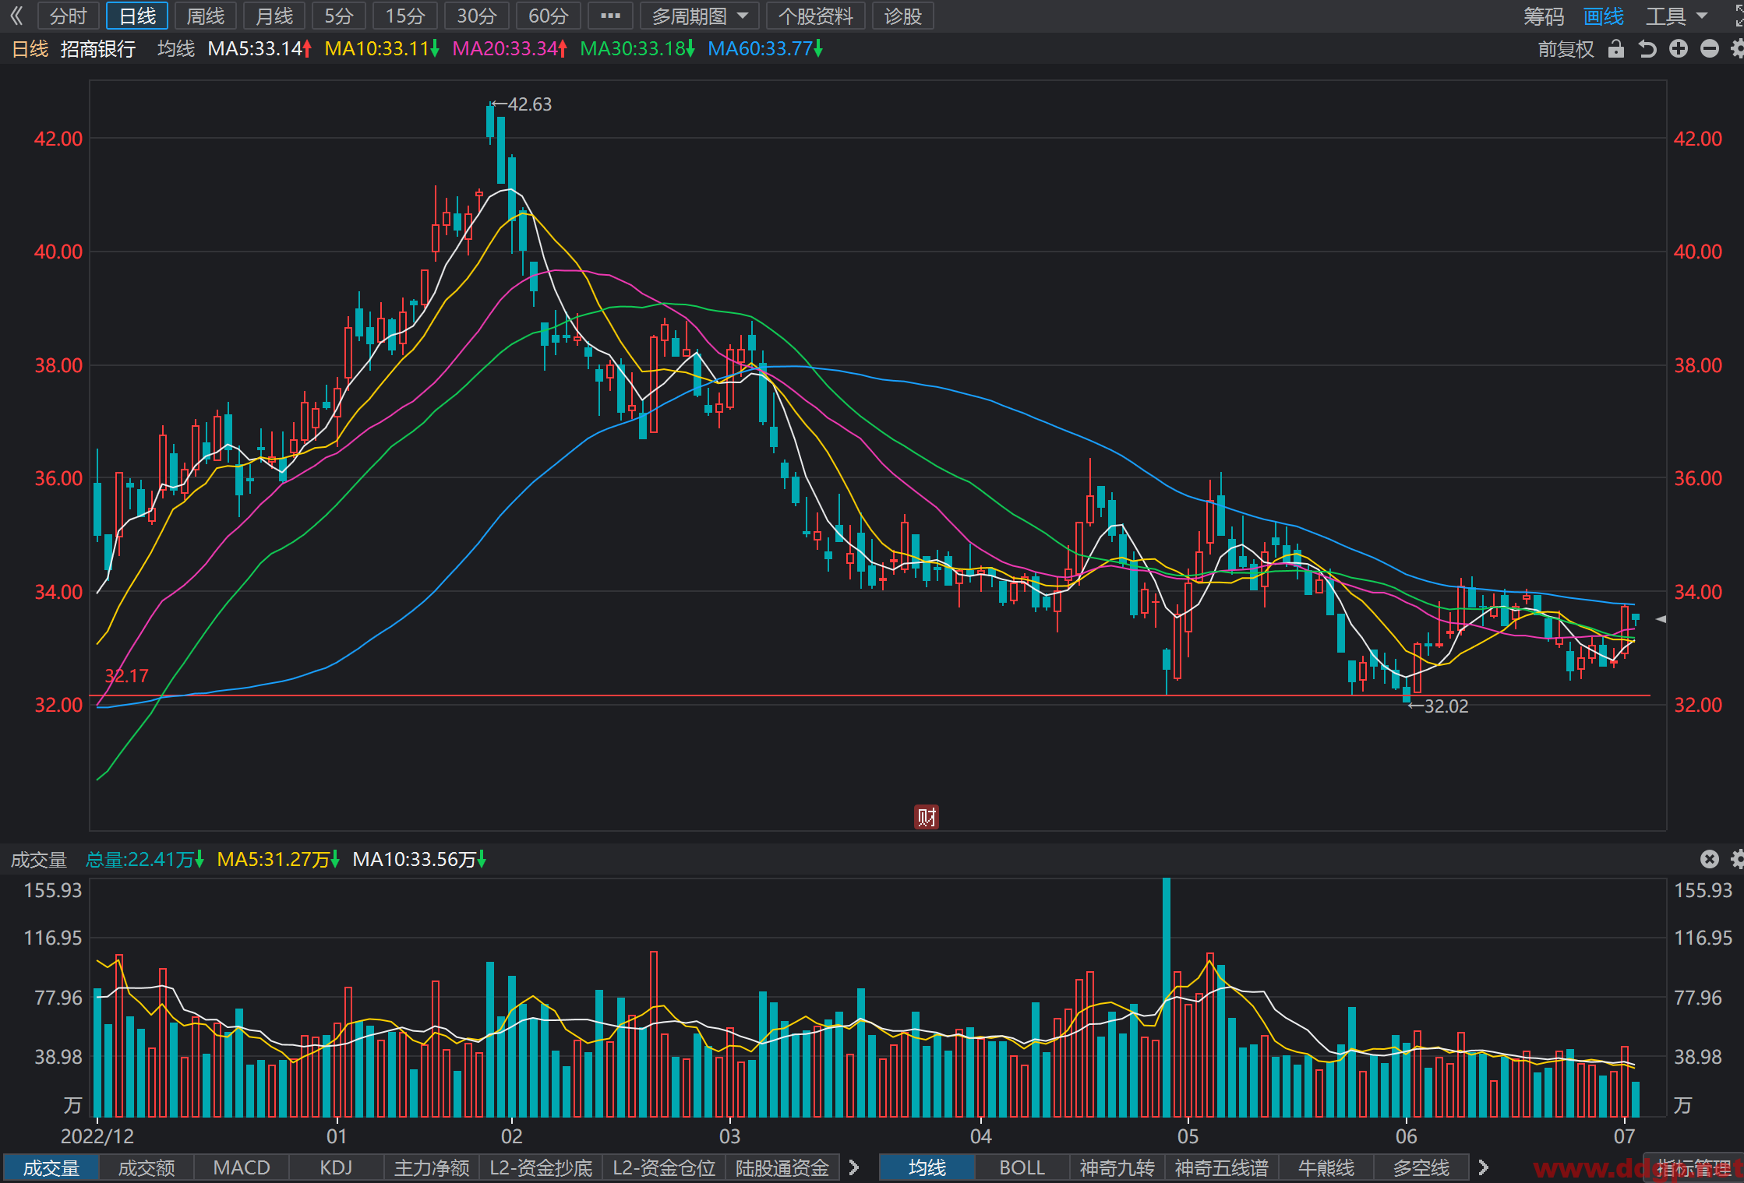
Task: Select 多空线 overlay tab
Action: pos(1421,1167)
